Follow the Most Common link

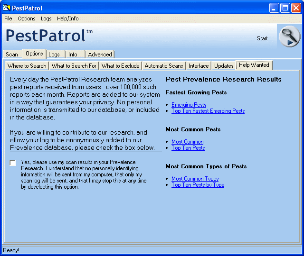pos(188,142)
